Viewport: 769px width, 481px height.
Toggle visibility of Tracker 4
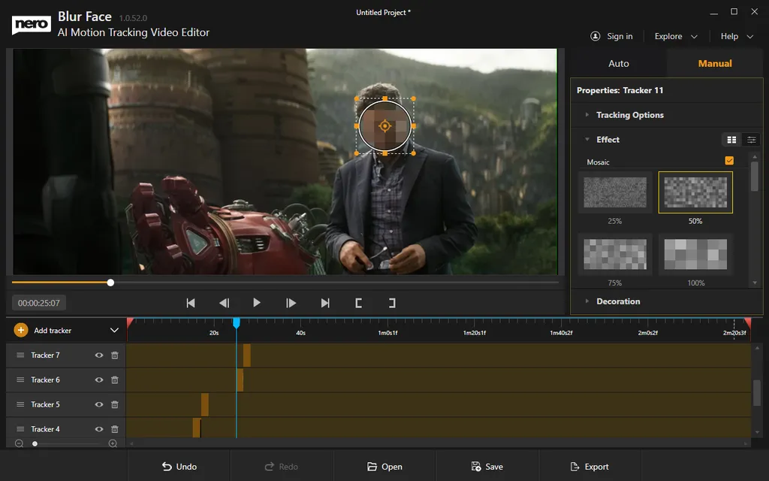tap(97, 428)
